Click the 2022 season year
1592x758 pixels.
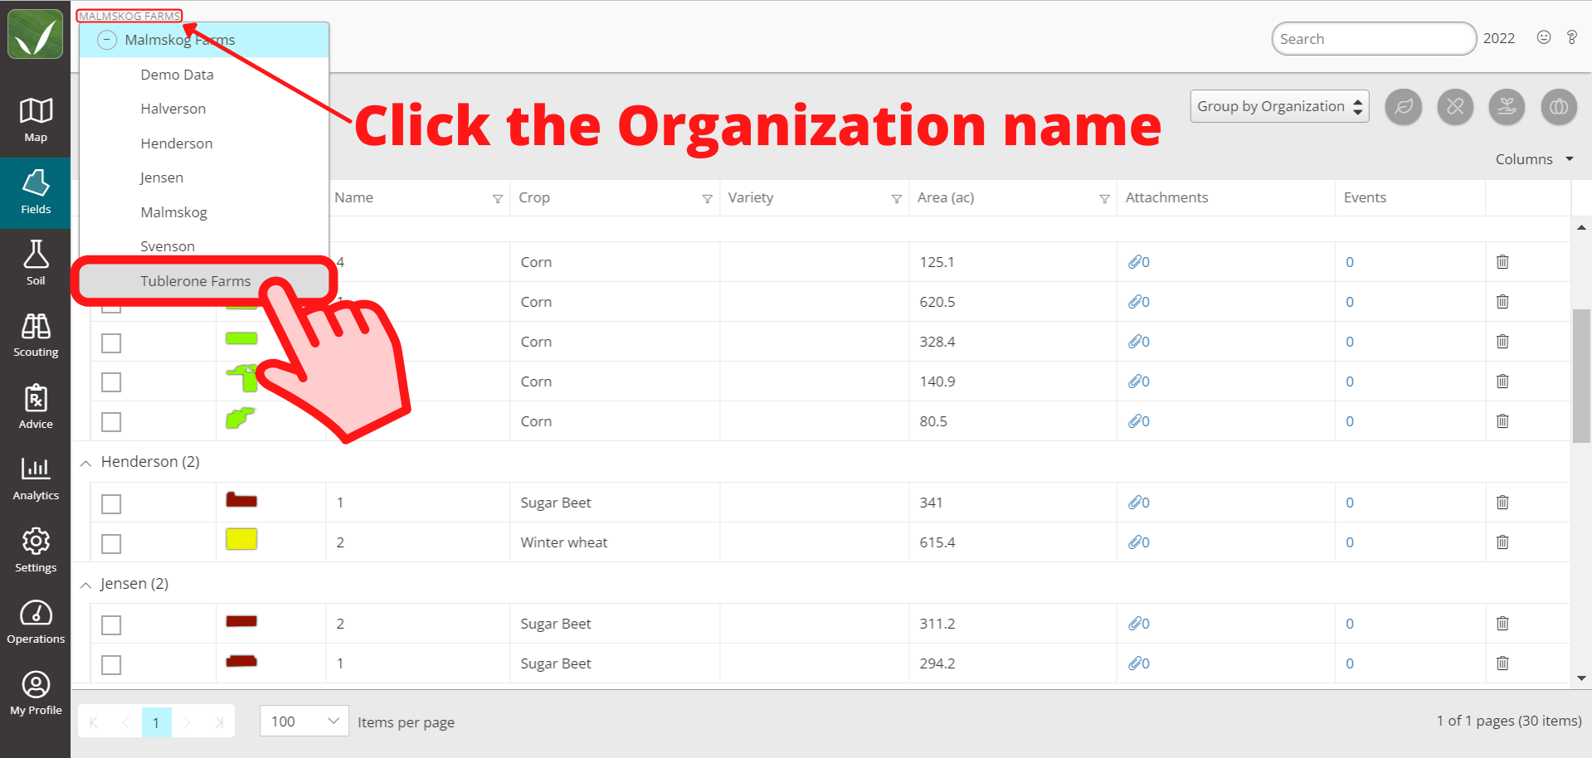1498,38
